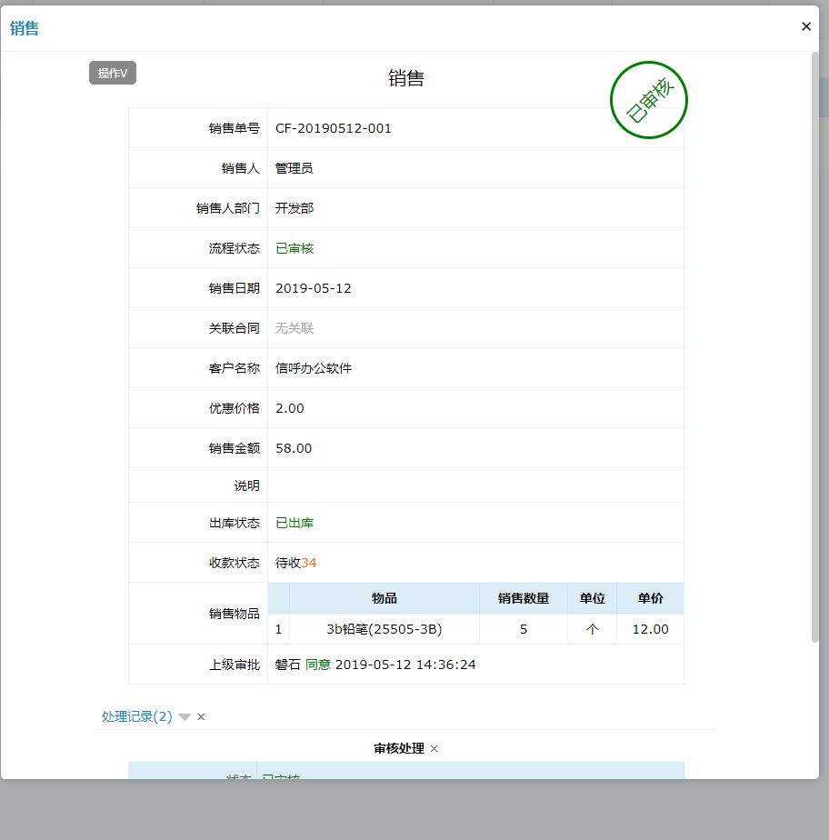This screenshot has width=829, height=840.
Task: Click the 物品 column header
Action: pos(385,598)
